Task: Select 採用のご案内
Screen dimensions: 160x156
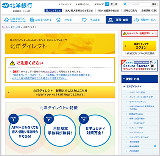Action: point(130,10)
